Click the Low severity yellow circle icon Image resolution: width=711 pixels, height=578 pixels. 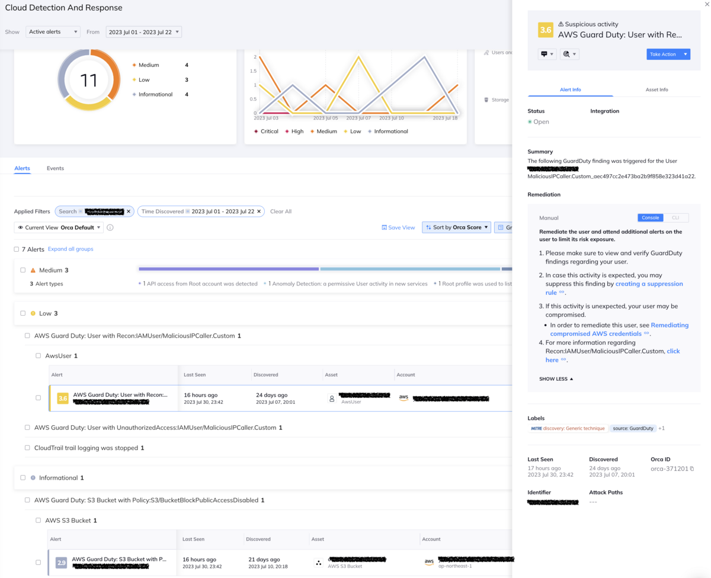[33, 313]
